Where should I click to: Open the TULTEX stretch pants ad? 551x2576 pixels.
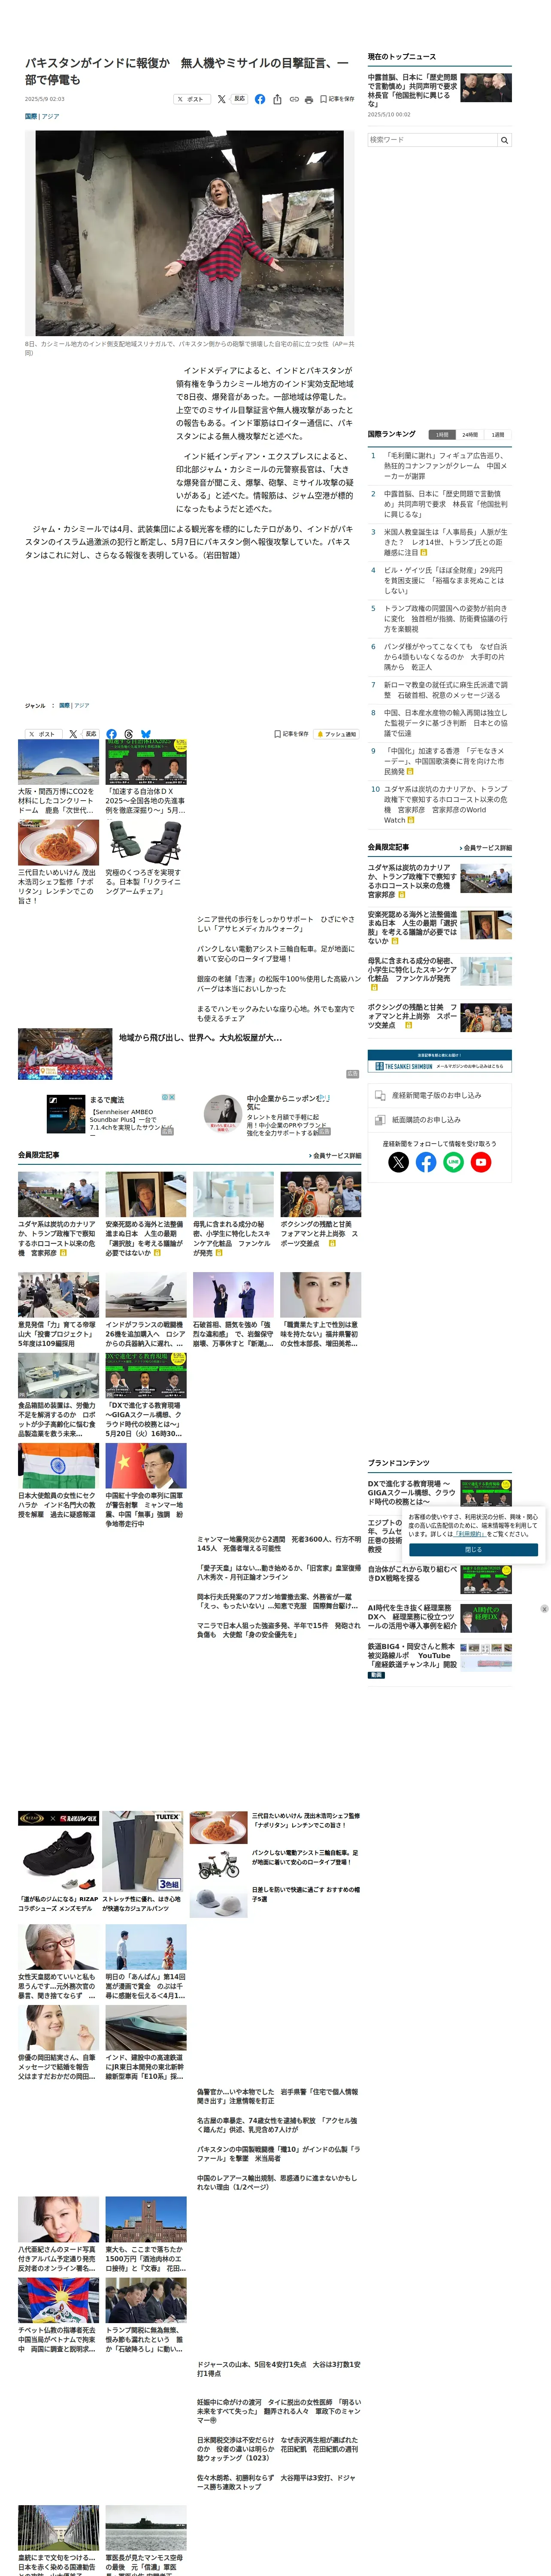tap(143, 1861)
